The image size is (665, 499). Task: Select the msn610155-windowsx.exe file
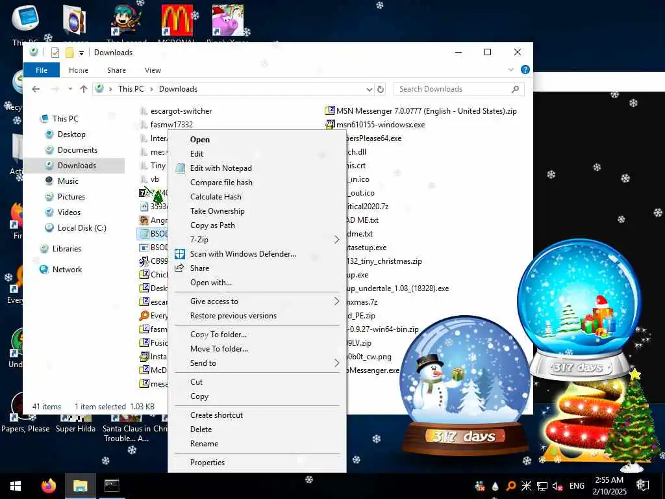click(375, 125)
